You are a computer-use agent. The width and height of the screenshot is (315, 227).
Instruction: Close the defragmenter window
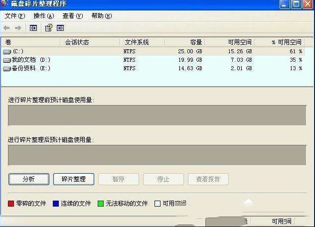pos(308,4)
